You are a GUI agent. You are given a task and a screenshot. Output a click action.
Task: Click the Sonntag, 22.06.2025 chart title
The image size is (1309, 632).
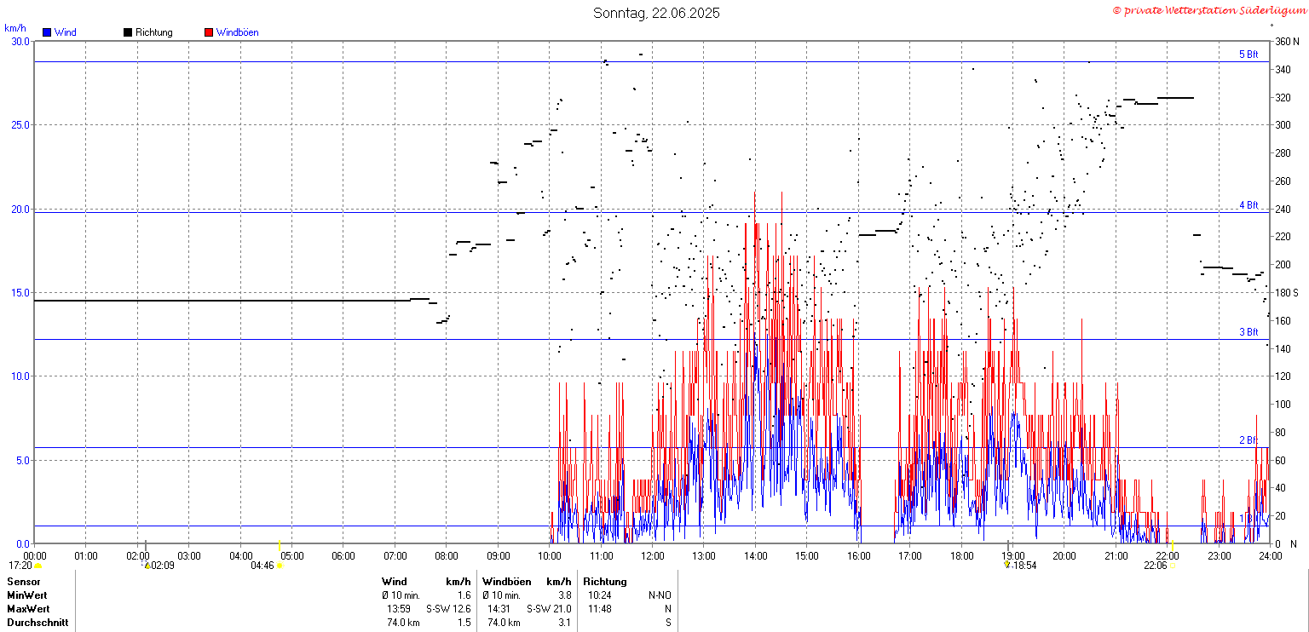656,13
